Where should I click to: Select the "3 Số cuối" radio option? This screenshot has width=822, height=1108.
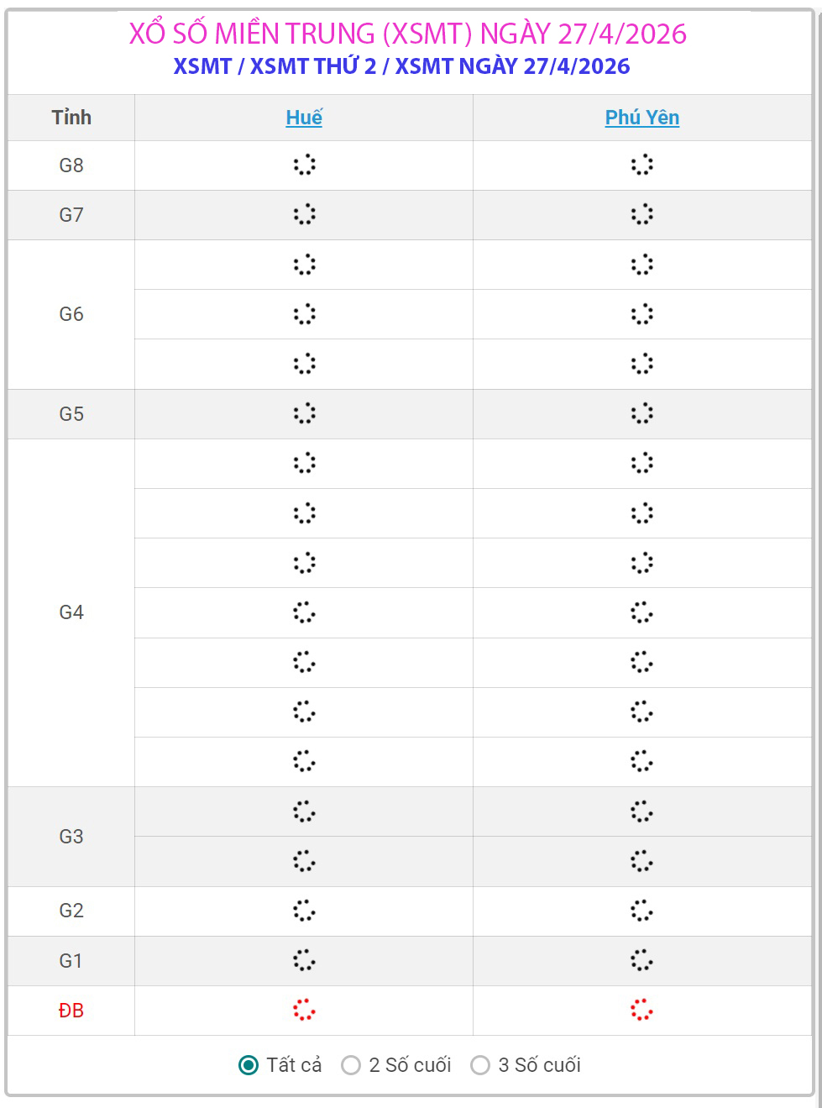pos(480,1065)
